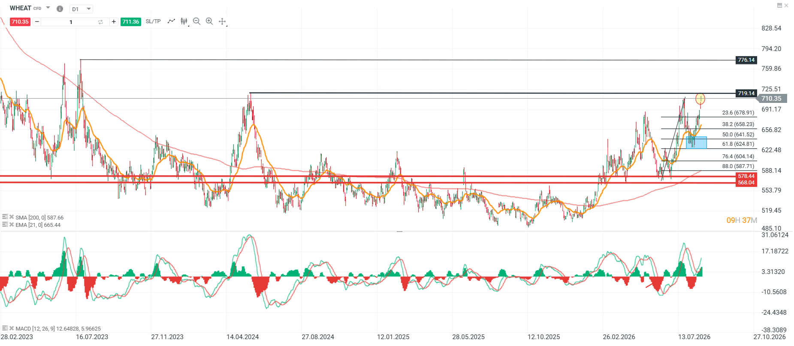Click the 485.10 price axis value
This screenshot has height=346, width=794.
coord(771,229)
